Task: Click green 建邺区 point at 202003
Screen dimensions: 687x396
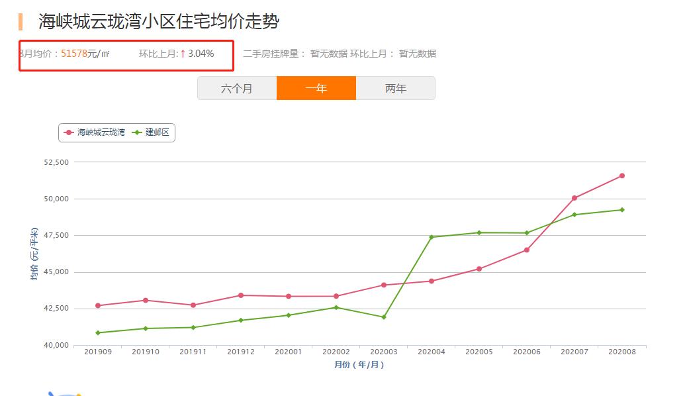Action: (x=384, y=317)
